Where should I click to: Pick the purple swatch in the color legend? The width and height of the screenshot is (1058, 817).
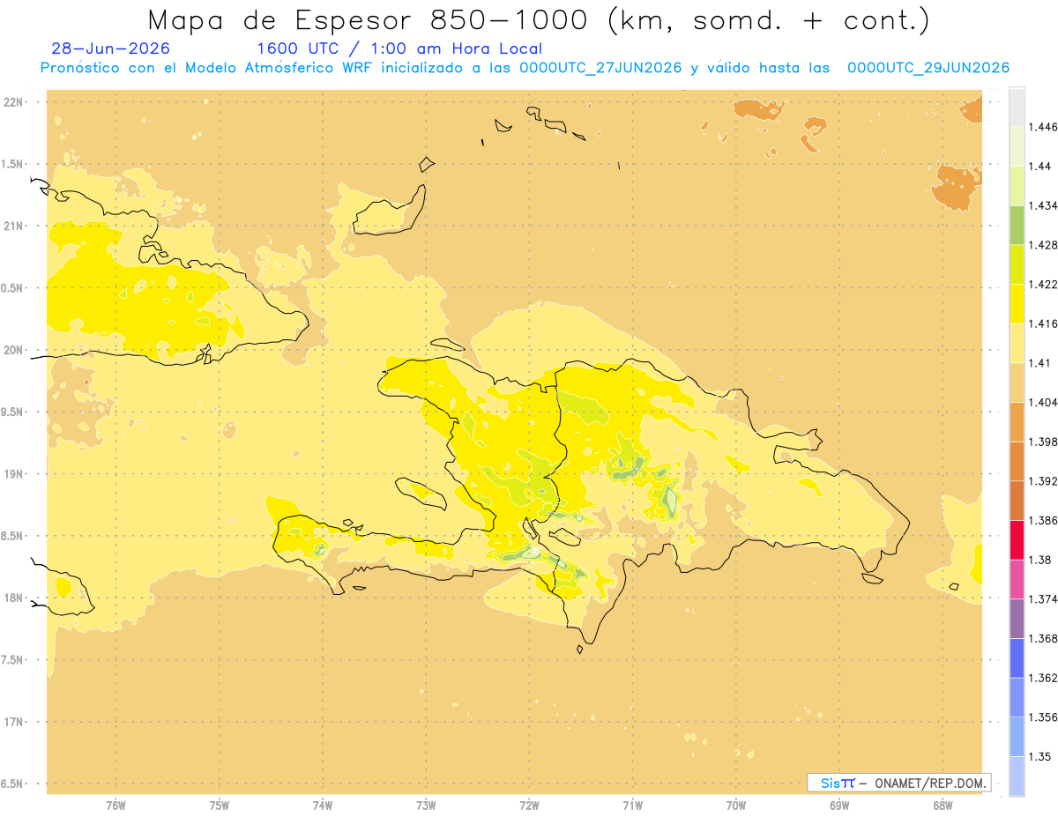(1017, 619)
